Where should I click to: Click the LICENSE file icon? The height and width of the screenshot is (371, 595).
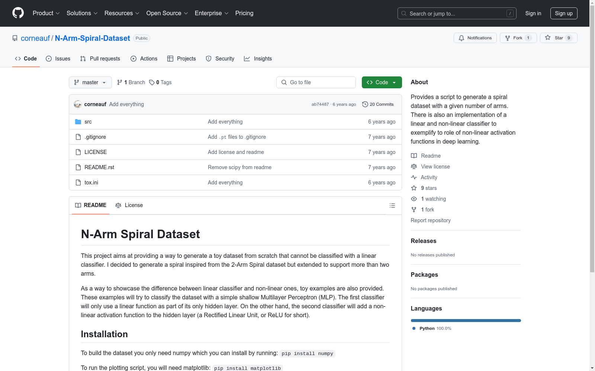tap(78, 152)
